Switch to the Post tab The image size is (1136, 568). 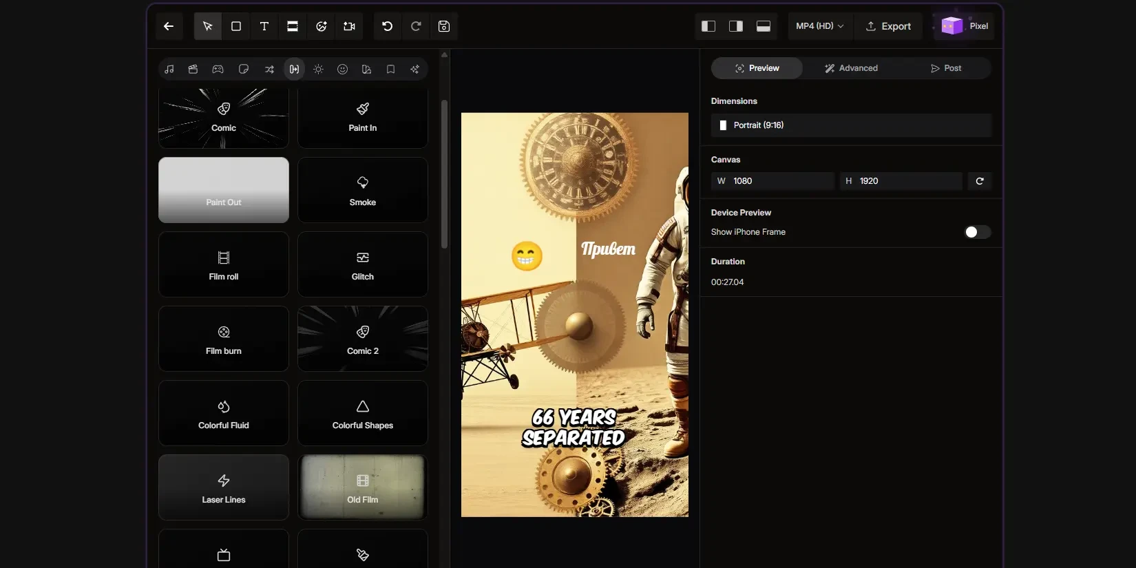pyautogui.click(x=945, y=68)
